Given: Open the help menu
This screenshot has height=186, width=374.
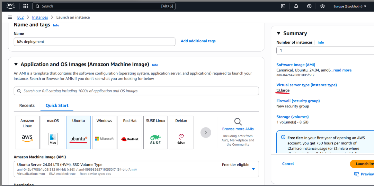Looking at the screenshot, I should tap(309, 6).
